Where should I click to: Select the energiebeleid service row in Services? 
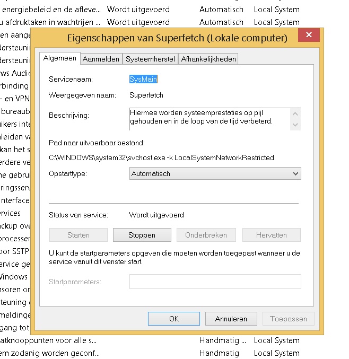coord(150,10)
